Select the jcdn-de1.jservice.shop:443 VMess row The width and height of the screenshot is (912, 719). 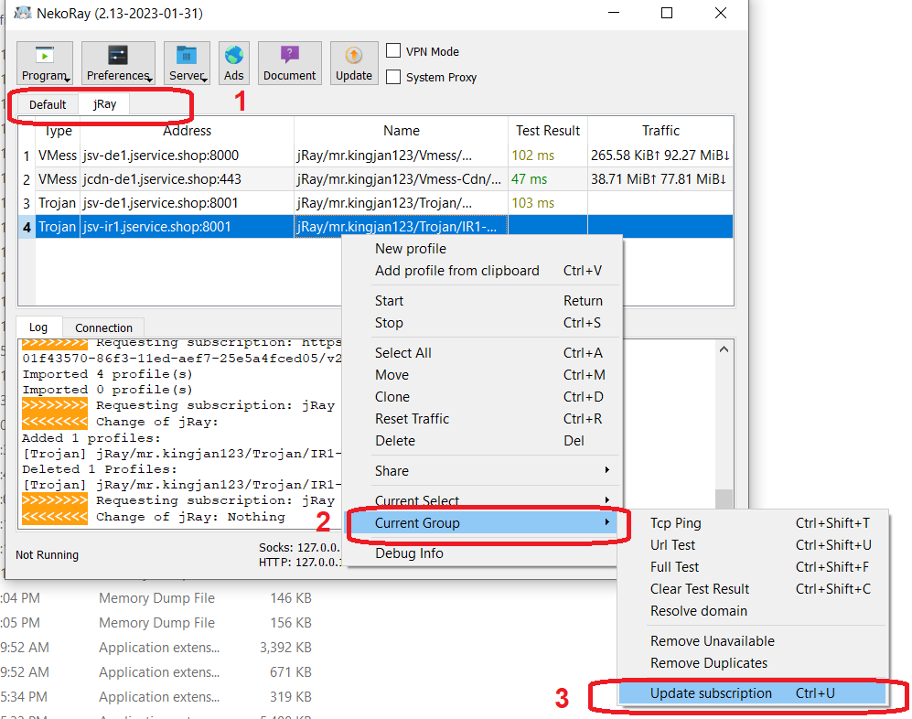161,179
